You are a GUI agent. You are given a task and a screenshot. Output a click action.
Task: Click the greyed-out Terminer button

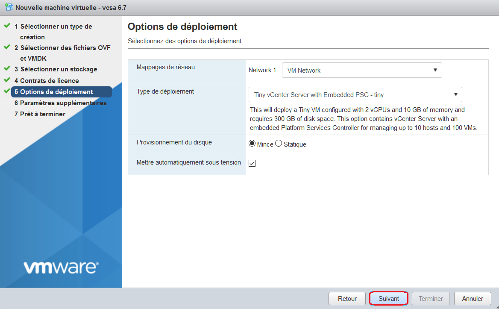tap(431, 298)
